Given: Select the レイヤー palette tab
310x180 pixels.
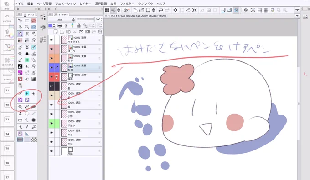Looking at the screenshot, I should (61, 15).
